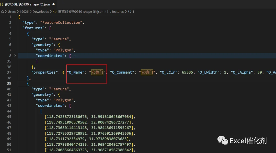Image resolution: width=276 pixels, height=153 pixels.
Task: Click the "Feature" value on line 5
Action: pyautogui.click(x=59, y=39)
